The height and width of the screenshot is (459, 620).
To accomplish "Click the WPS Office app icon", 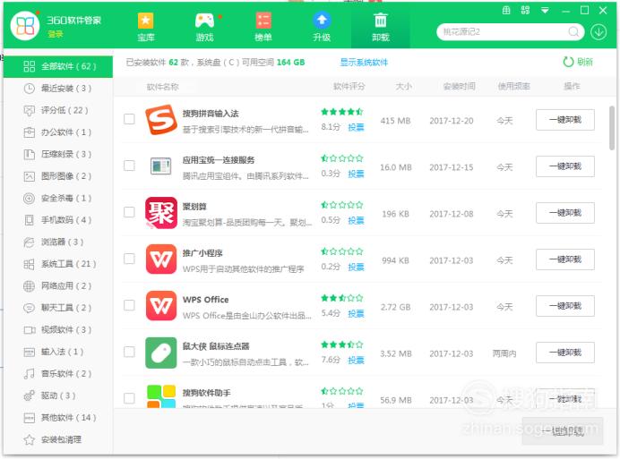I will [161, 306].
